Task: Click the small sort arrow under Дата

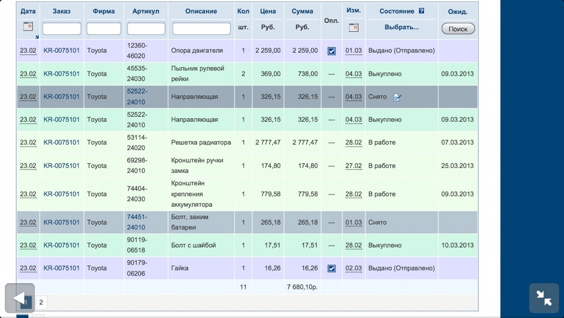Action: (x=36, y=36)
